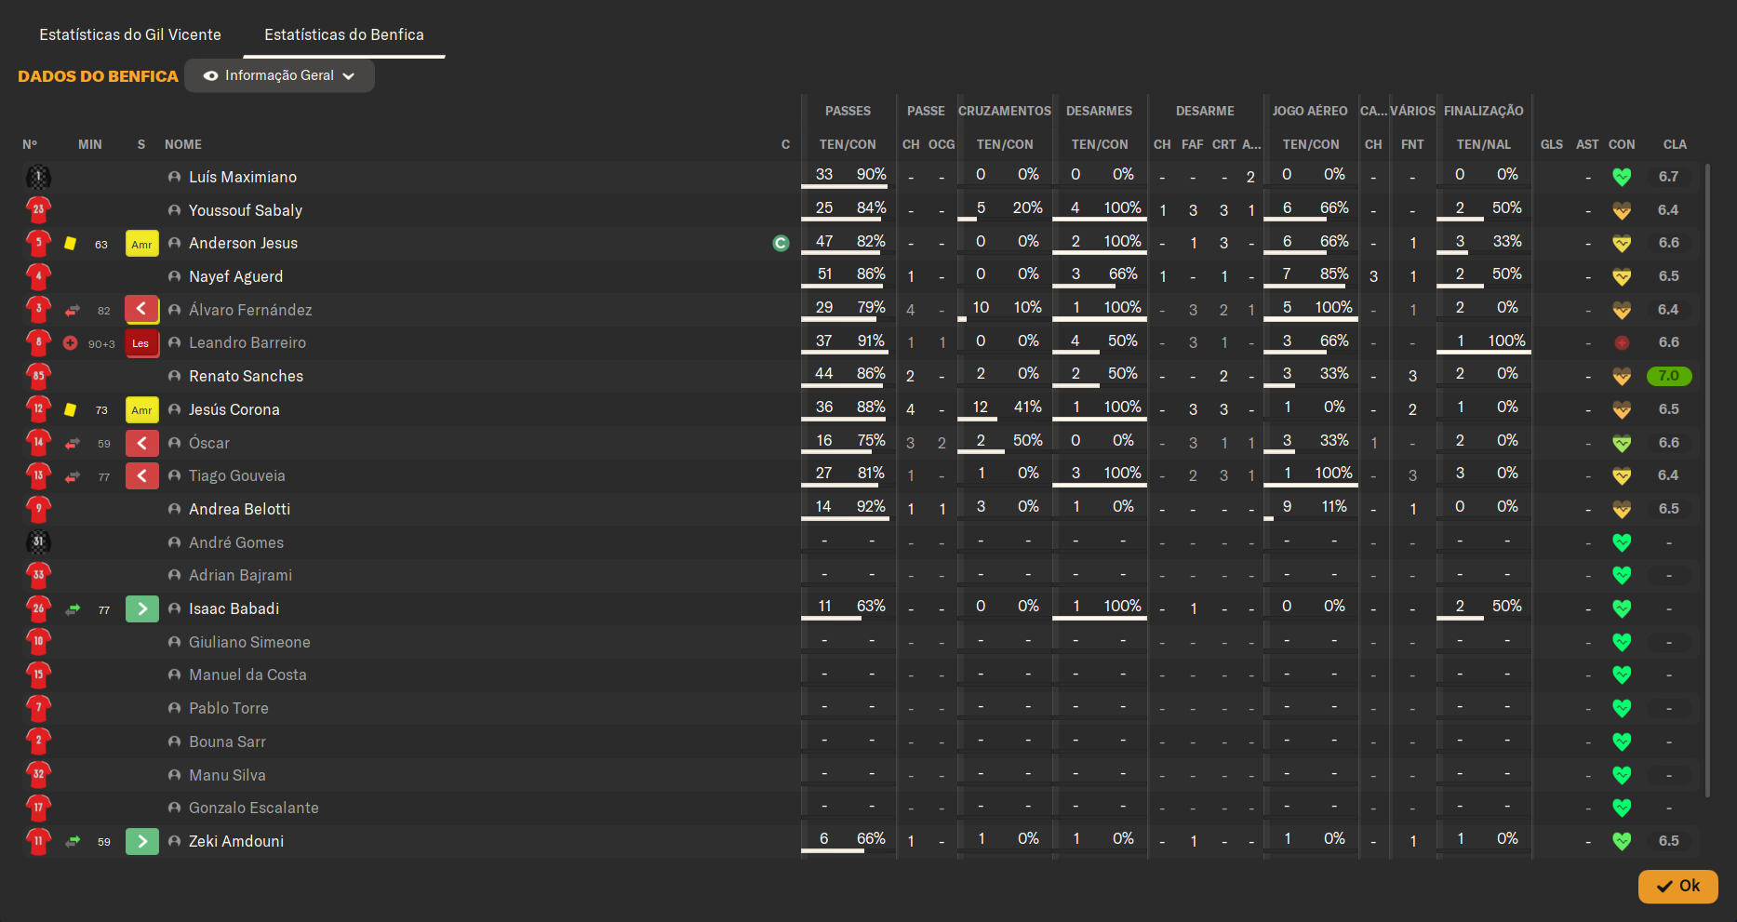Confirm with the Ok button
The image size is (1737, 922).
(x=1677, y=886)
